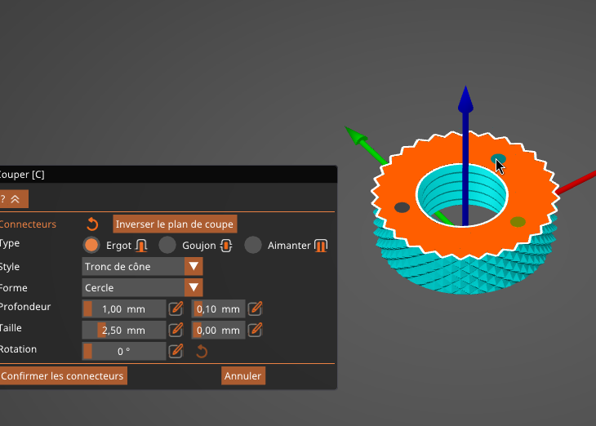Open the Style dropdown showing Tronc de cône
The image size is (596, 426).
[x=143, y=266]
